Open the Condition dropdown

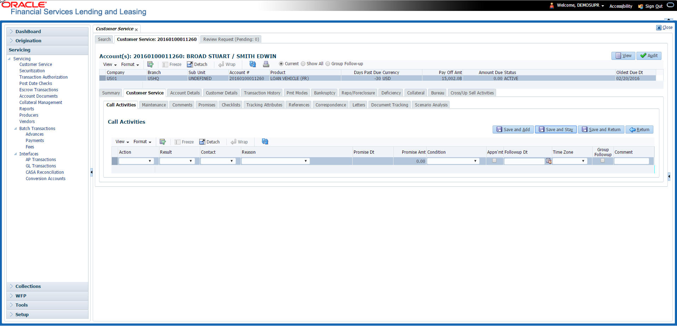453,161
